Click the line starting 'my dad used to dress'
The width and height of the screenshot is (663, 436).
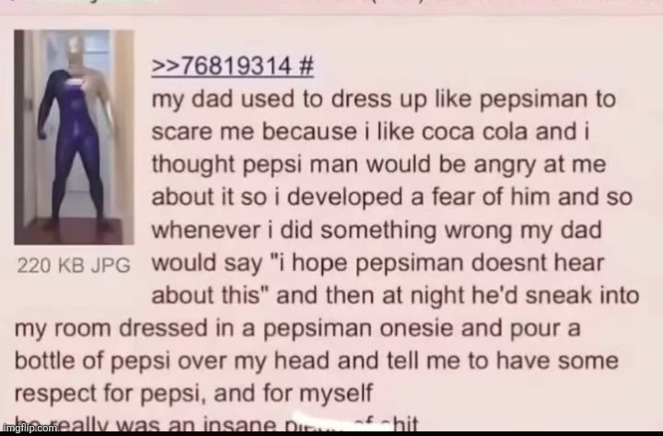coord(383,99)
